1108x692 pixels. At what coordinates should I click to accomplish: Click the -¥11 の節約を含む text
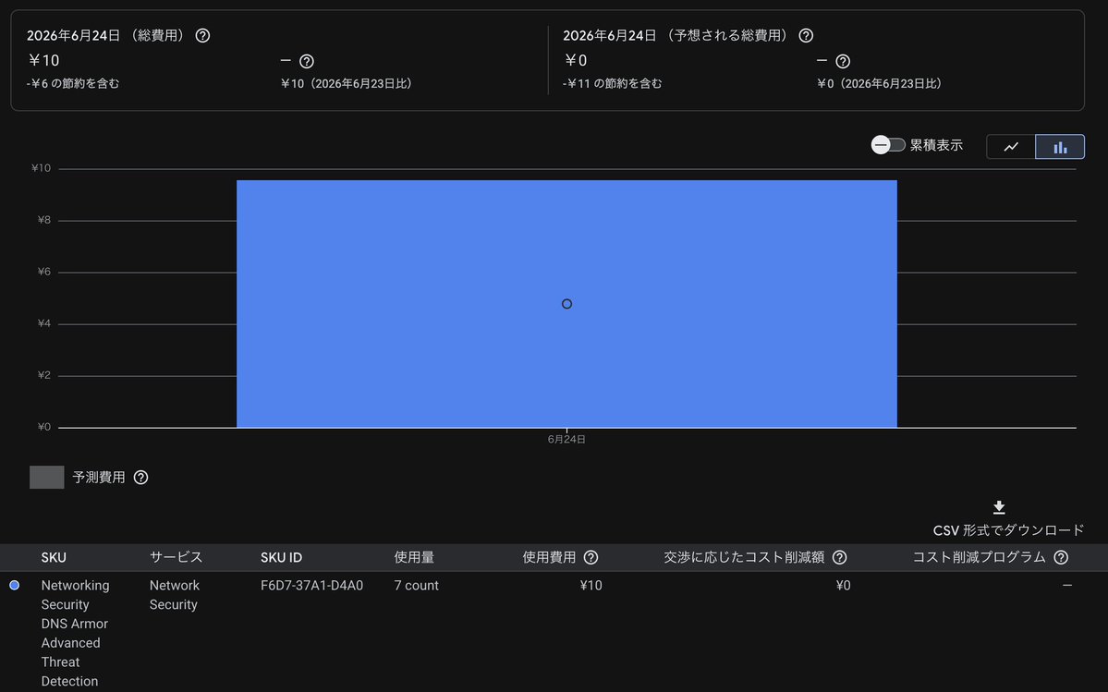tap(612, 83)
